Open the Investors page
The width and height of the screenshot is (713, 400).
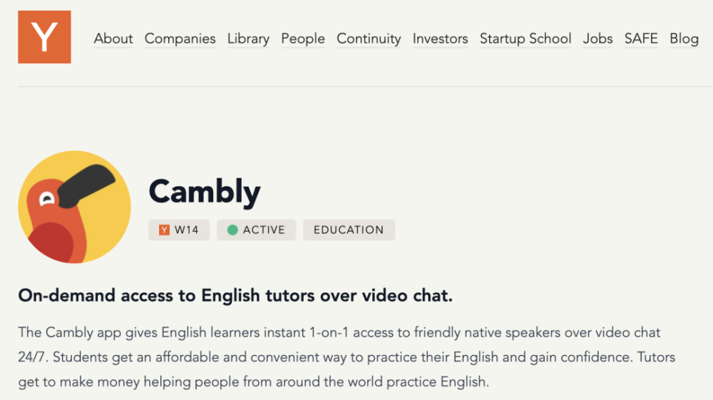pyautogui.click(x=440, y=39)
